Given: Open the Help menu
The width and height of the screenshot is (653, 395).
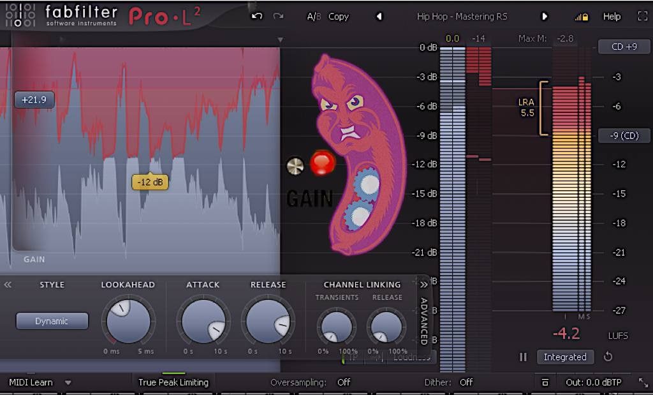Looking at the screenshot, I should (612, 17).
